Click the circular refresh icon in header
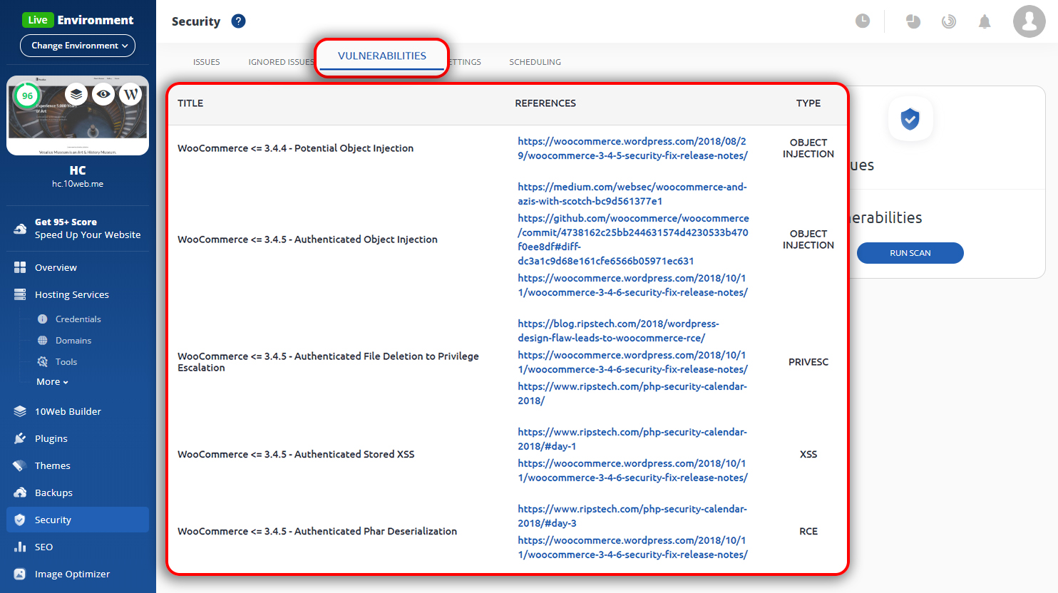Screen dimensions: 1058x593 pyautogui.click(x=949, y=21)
